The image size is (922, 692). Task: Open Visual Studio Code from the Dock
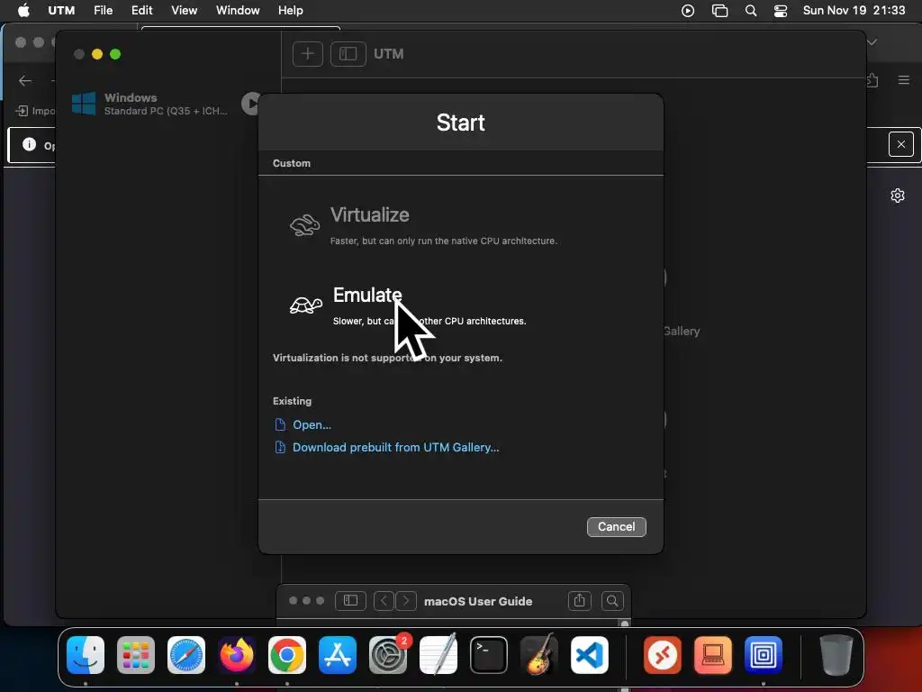tap(589, 655)
